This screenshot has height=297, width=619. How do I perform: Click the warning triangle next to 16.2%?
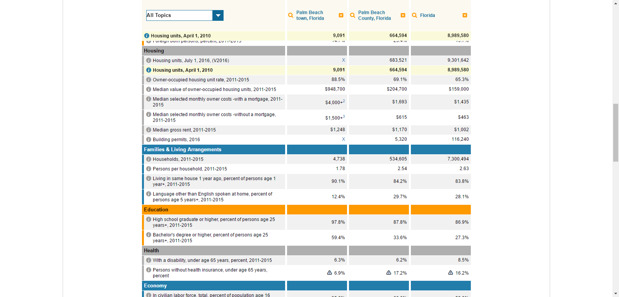click(x=451, y=273)
